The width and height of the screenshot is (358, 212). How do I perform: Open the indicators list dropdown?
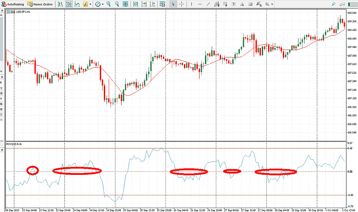[89, 4]
